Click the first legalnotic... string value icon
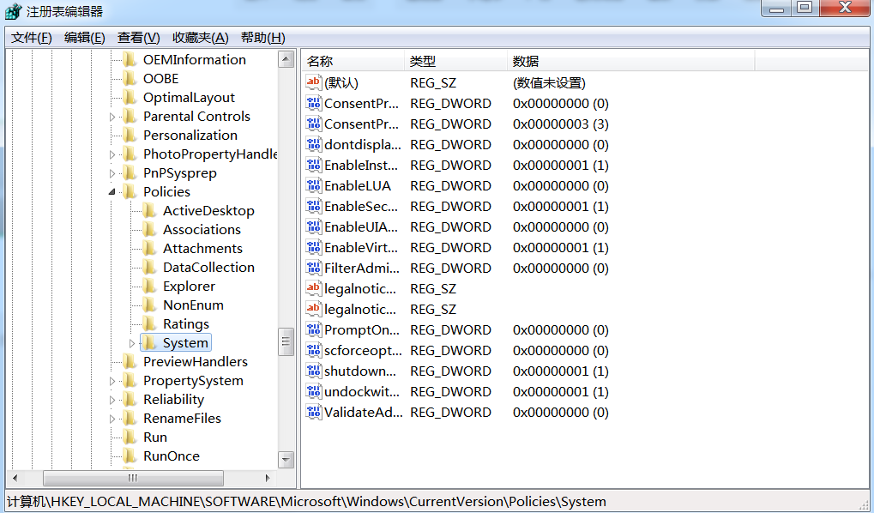This screenshot has width=874, height=513. click(x=314, y=289)
